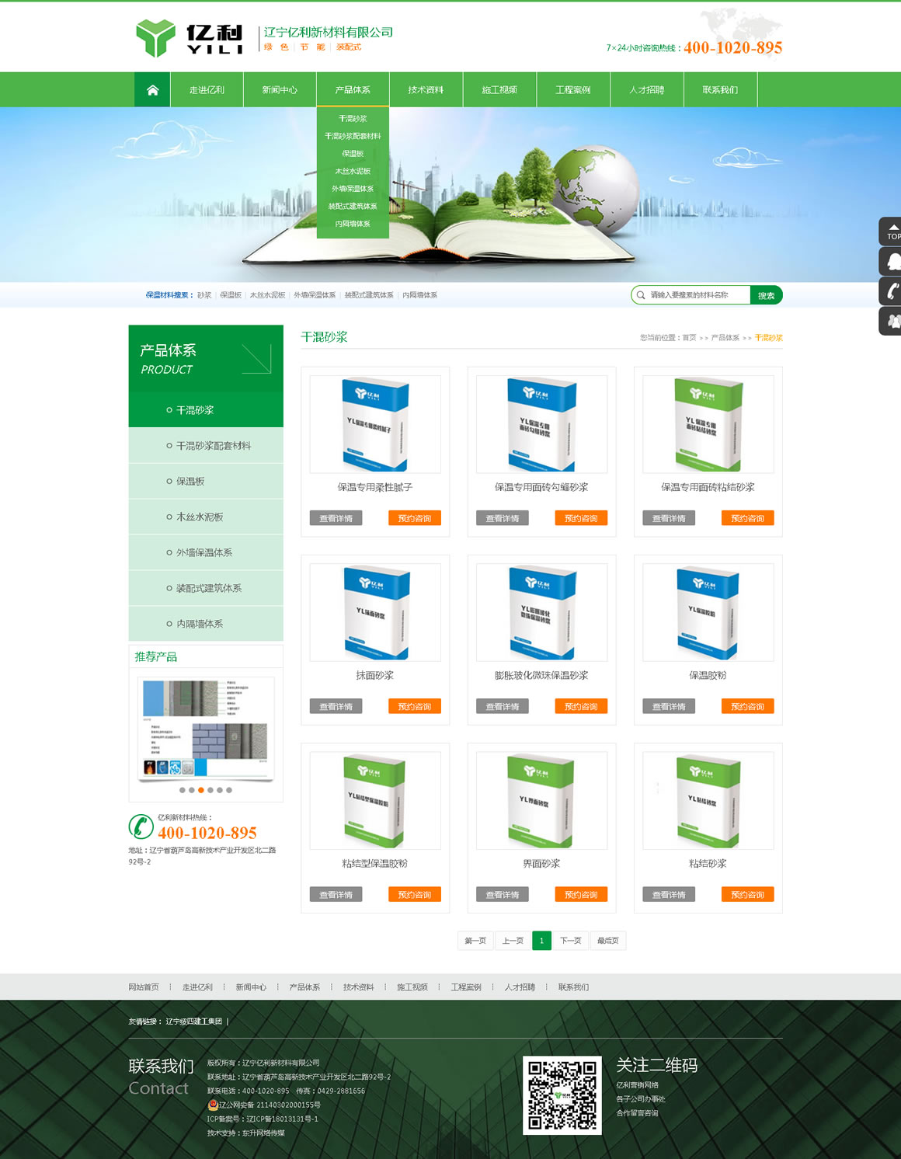
Task: Go to the 下一页 pagination button
Action: (571, 941)
